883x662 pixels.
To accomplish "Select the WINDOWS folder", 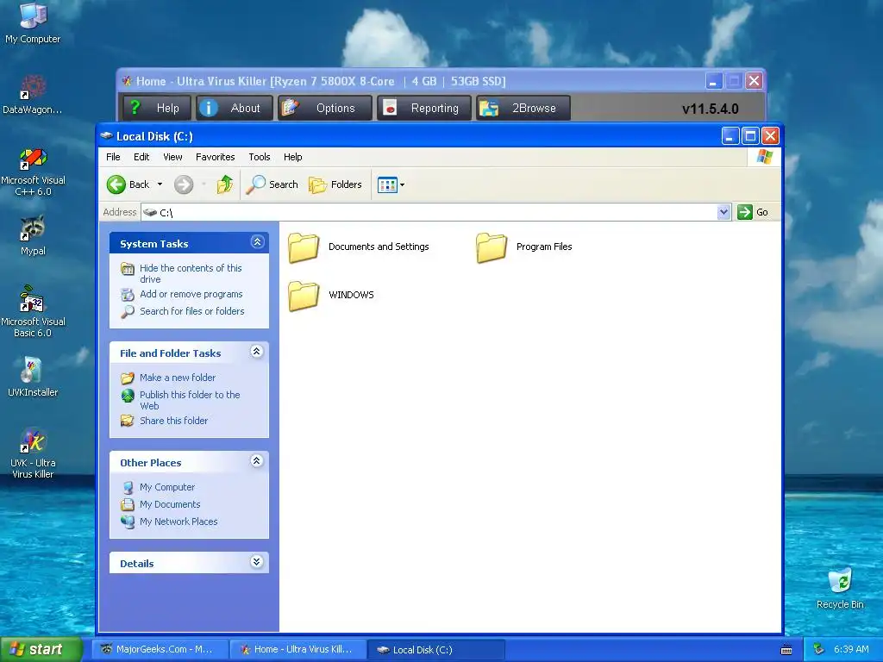I will coord(331,296).
